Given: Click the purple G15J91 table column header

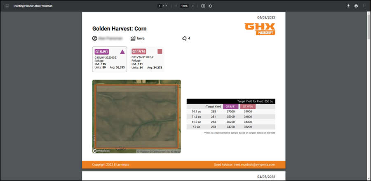Looking at the screenshot, I should [231, 107].
